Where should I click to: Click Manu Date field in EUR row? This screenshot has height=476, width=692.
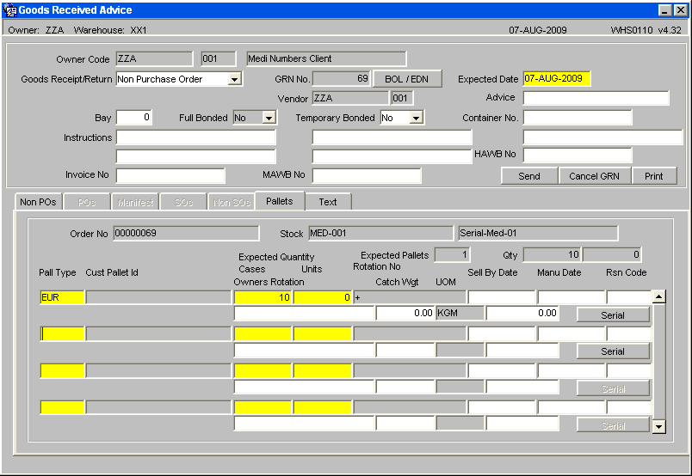click(572, 297)
